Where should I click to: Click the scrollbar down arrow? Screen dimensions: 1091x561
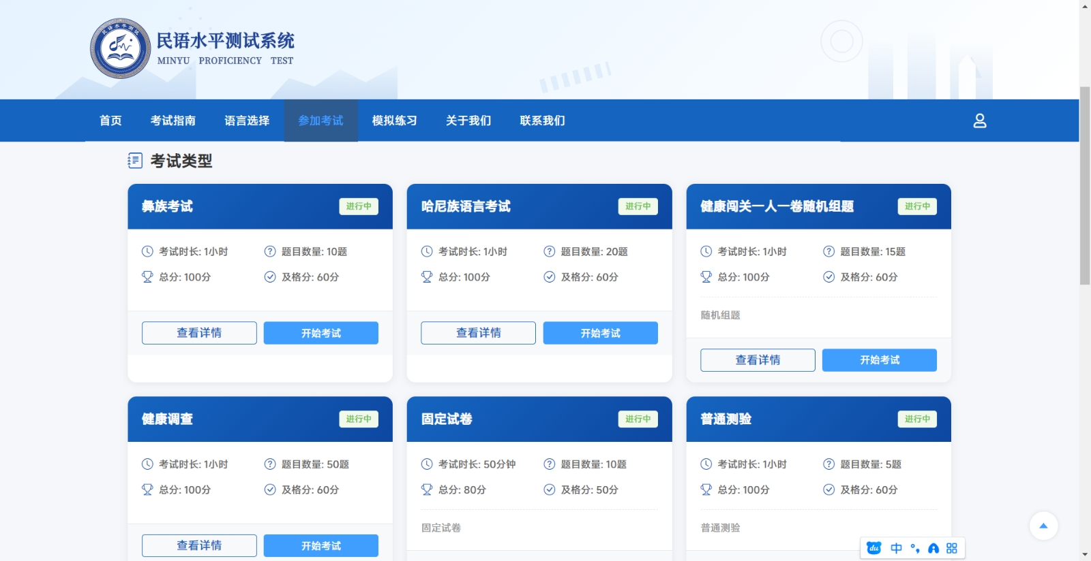(x=1085, y=555)
